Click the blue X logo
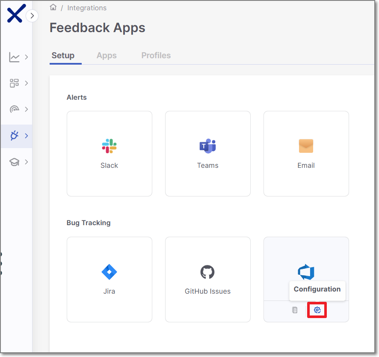This screenshot has height=357, width=379. (x=16, y=14)
